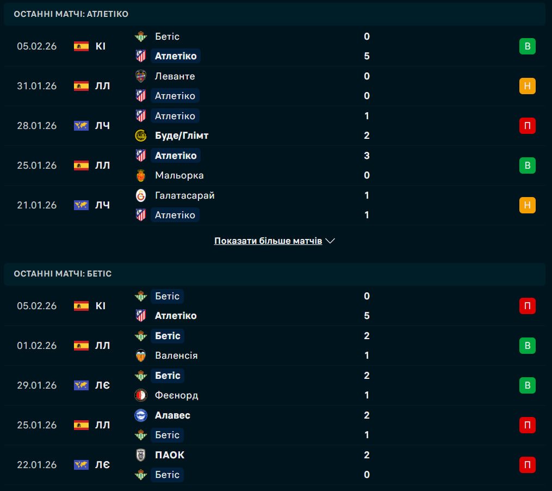The image size is (552, 491).
Task: Click green В badge for Atlético–Mallorca match
Action: pyautogui.click(x=527, y=165)
